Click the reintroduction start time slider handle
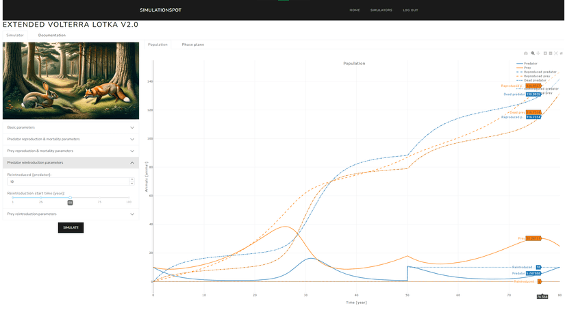This screenshot has width=567, height=319. coord(70,198)
